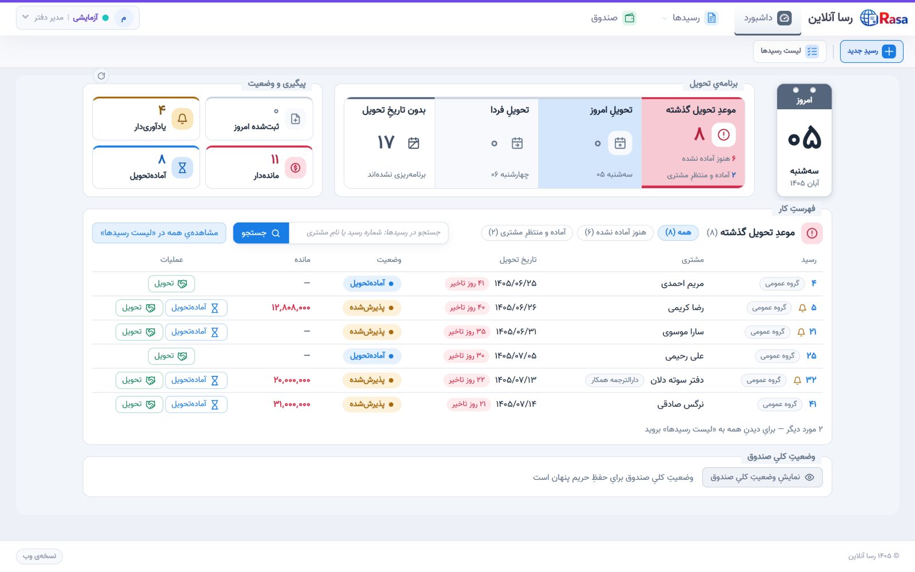This screenshot has height=572, width=915.
Task: Click the نسخه‌ی وب button in the footer
Action: (x=39, y=556)
